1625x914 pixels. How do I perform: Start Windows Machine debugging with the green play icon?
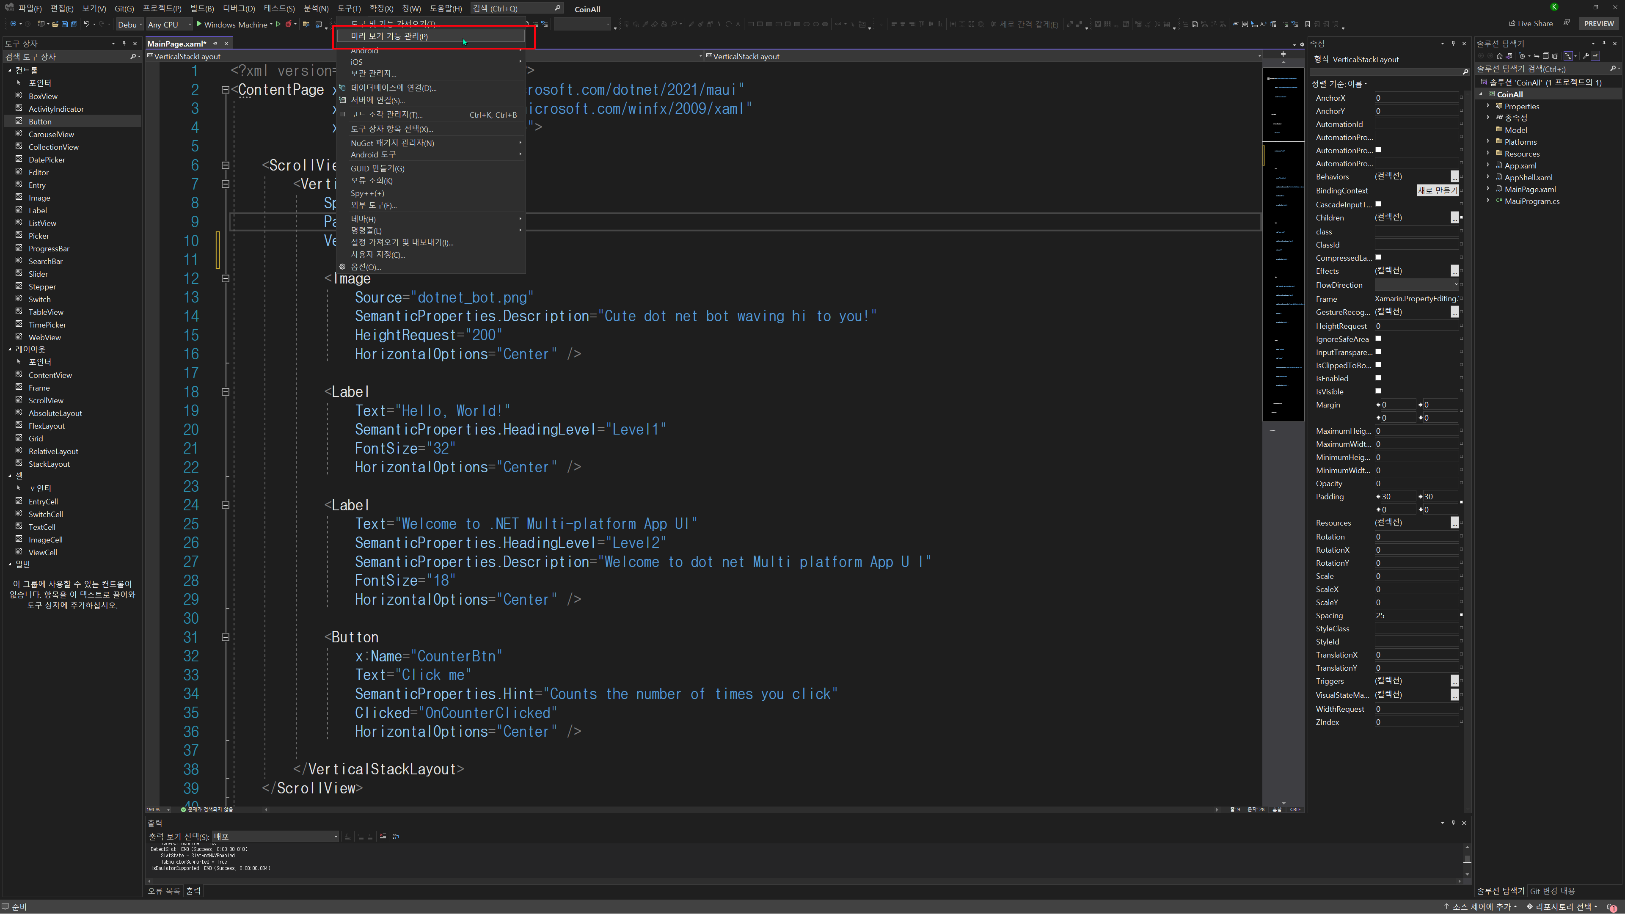[x=199, y=24]
